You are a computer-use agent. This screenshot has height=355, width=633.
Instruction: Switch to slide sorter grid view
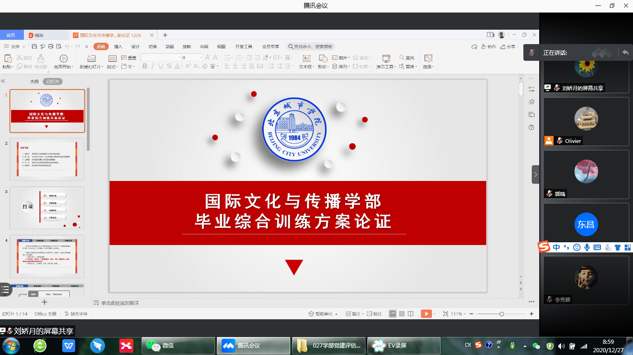click(402, 314)
